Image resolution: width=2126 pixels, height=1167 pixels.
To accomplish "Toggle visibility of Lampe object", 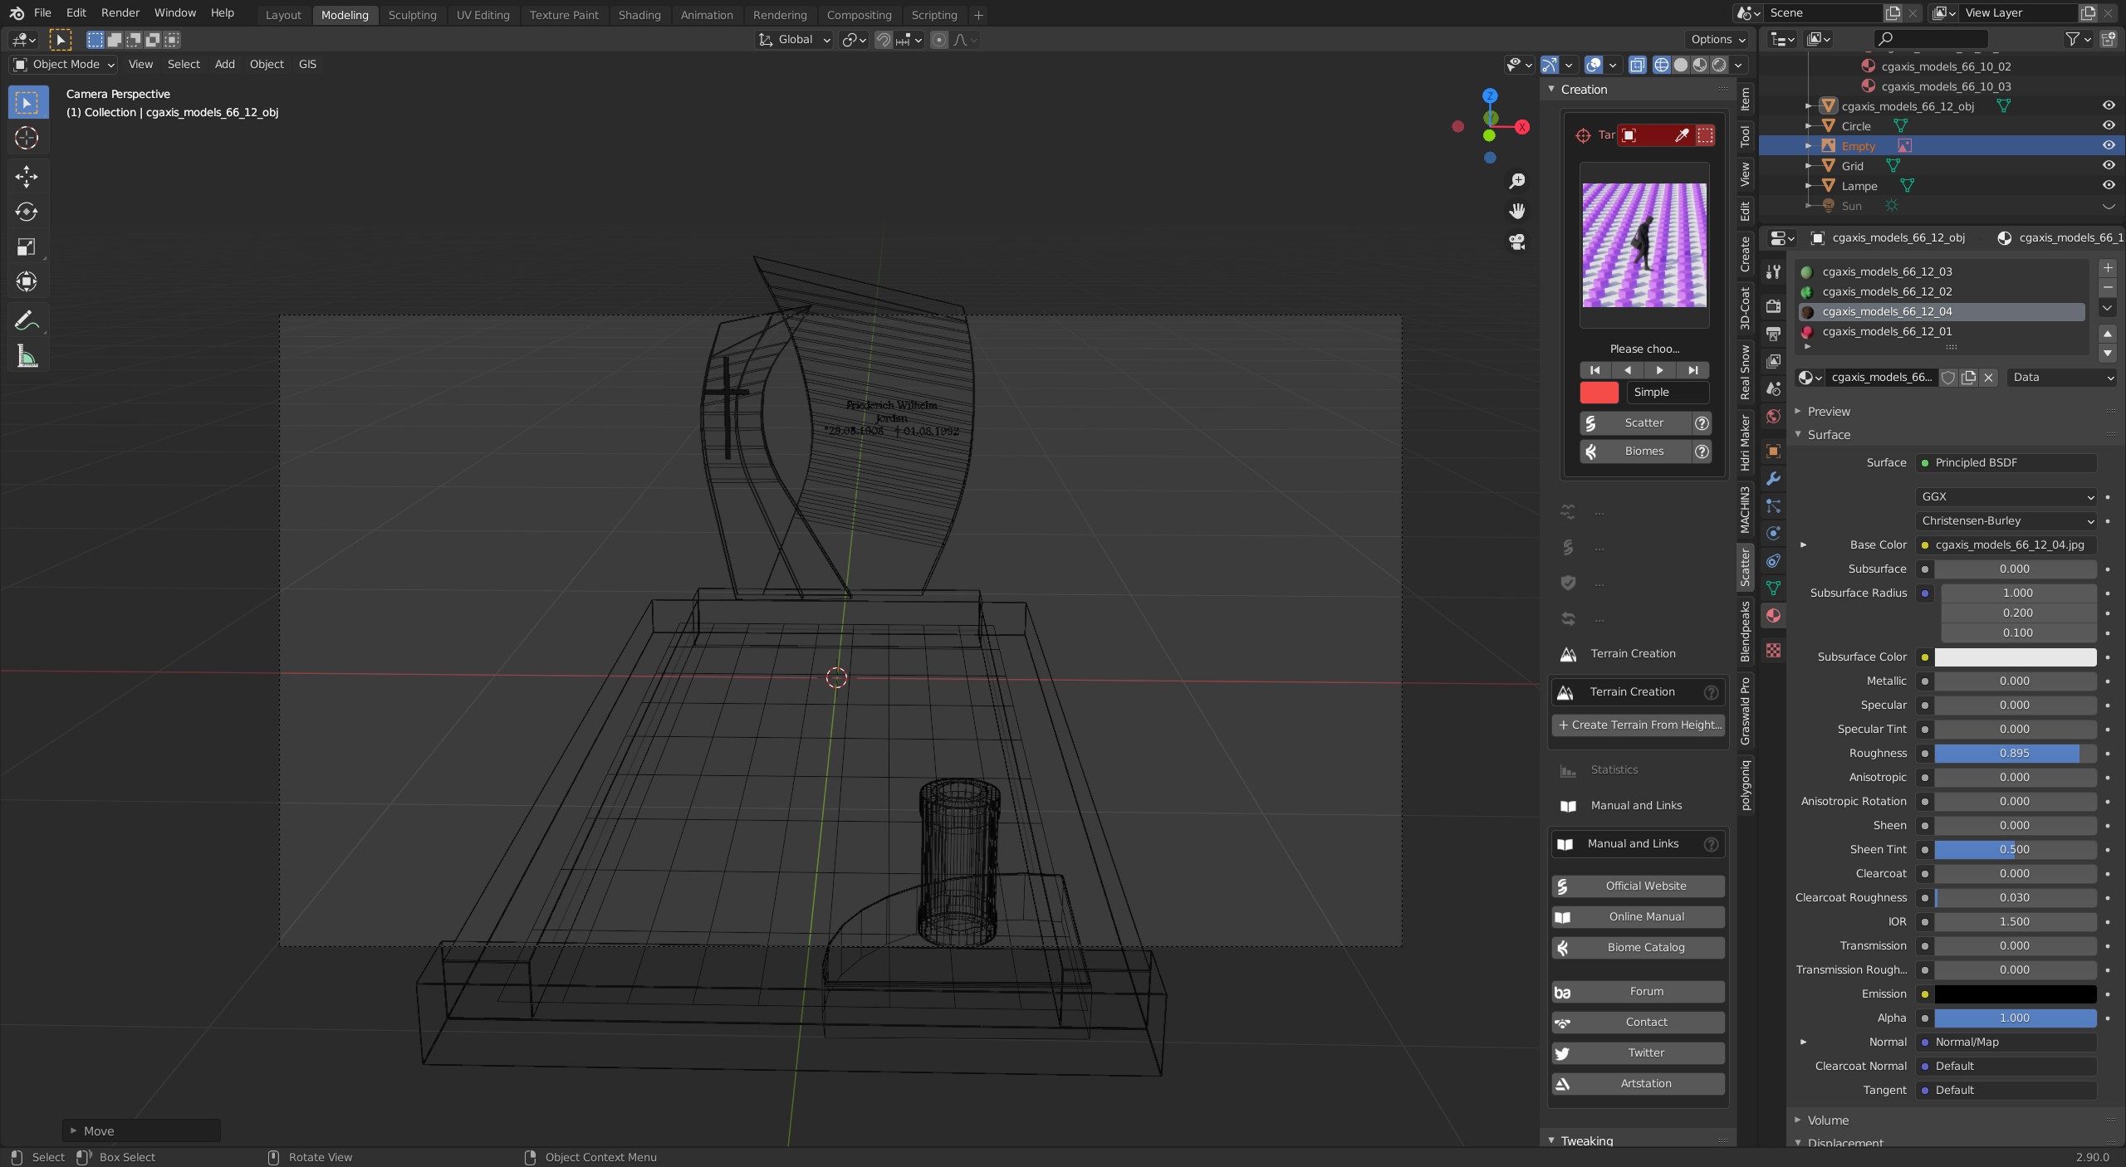I will coord(2109,185).
